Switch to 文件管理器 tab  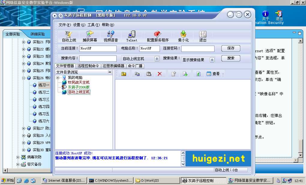(x=65, y=66)
